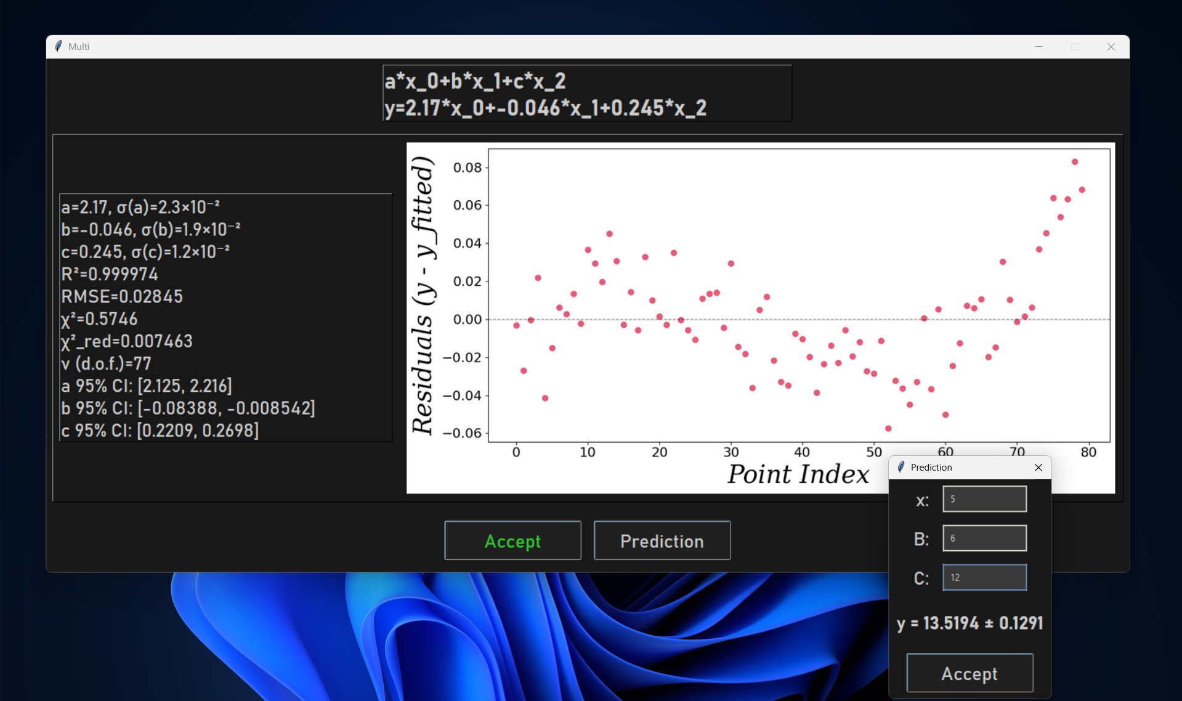Click the Multi window title text

tap(79, 47)
